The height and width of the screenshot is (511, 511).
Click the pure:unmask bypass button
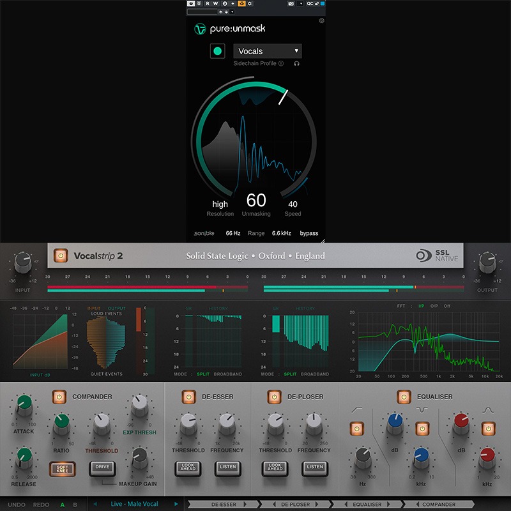coord(309,233)
